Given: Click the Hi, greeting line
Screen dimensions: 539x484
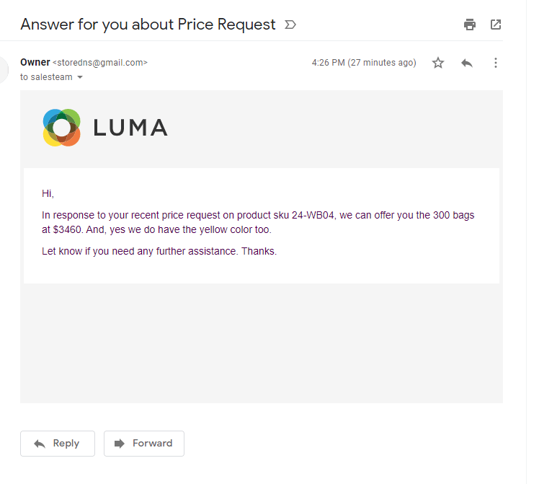Looking at the screenshot, I should tap(48, 193).
